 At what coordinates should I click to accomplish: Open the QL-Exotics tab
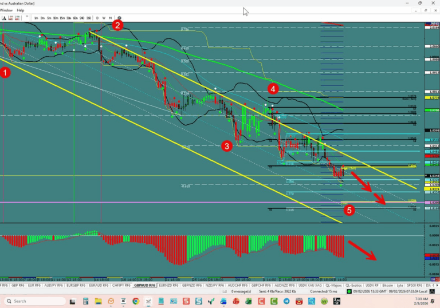coord(353,285)
